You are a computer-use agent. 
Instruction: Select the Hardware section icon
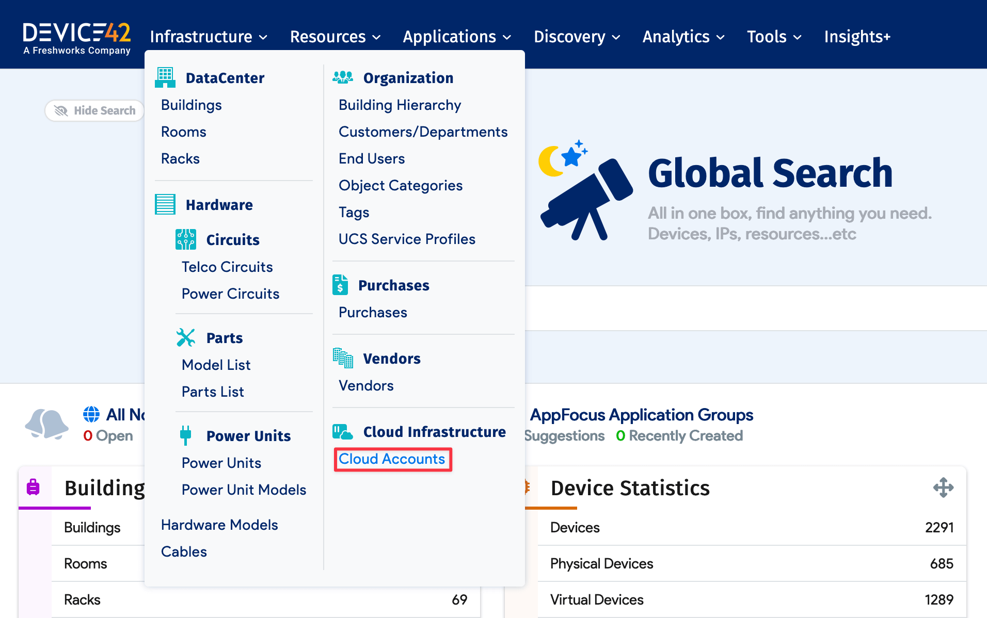165,204
